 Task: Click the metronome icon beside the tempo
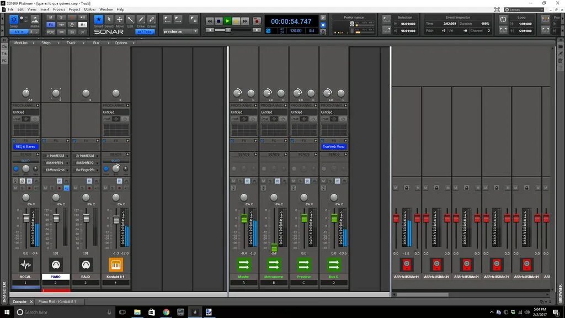[x=323, y=31]
